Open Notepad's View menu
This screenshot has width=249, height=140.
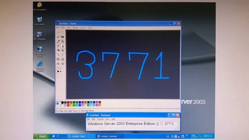point(107,119)
